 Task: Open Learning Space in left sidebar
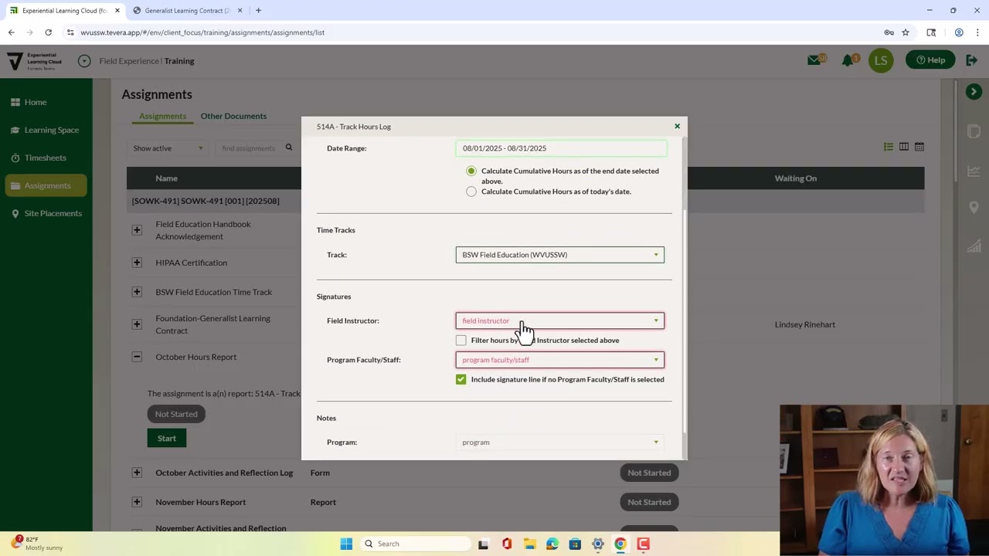click(45, 130)
